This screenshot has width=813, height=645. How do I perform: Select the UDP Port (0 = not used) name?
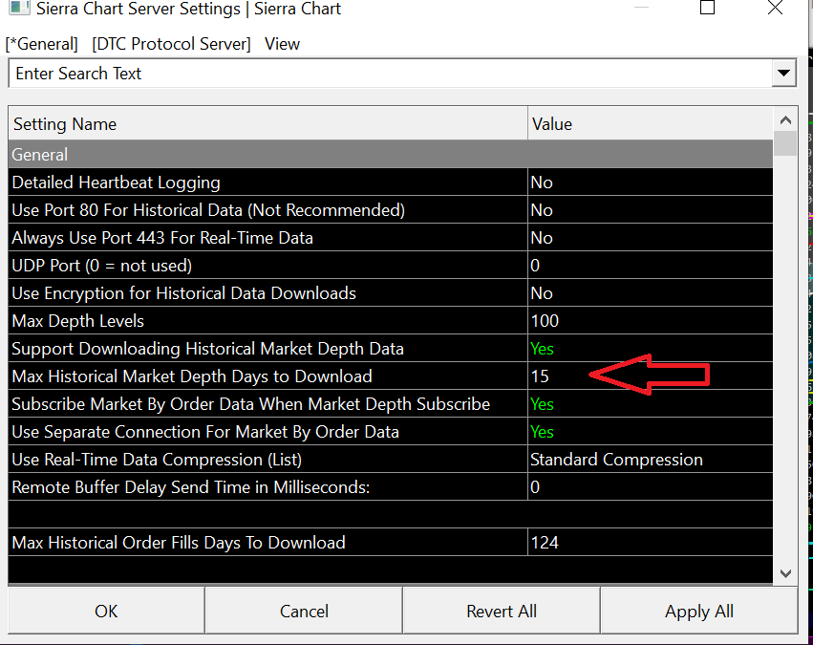click(x=268, y=266)
